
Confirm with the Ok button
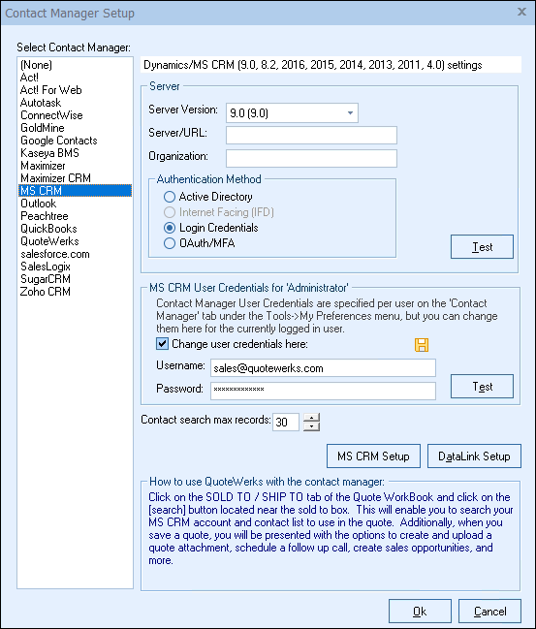[420, 612]
